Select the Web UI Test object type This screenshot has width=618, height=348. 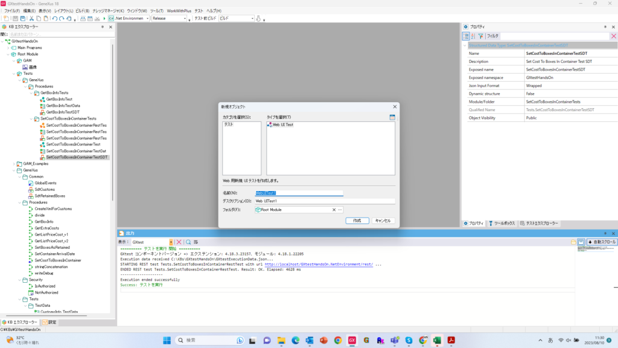(280, 124)
